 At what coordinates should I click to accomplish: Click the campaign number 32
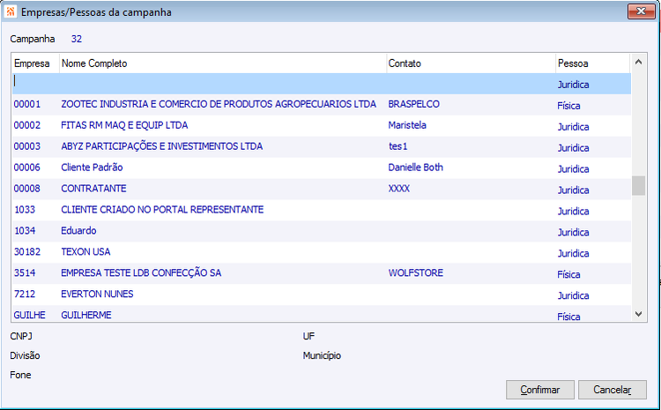(x=77, y=39)
